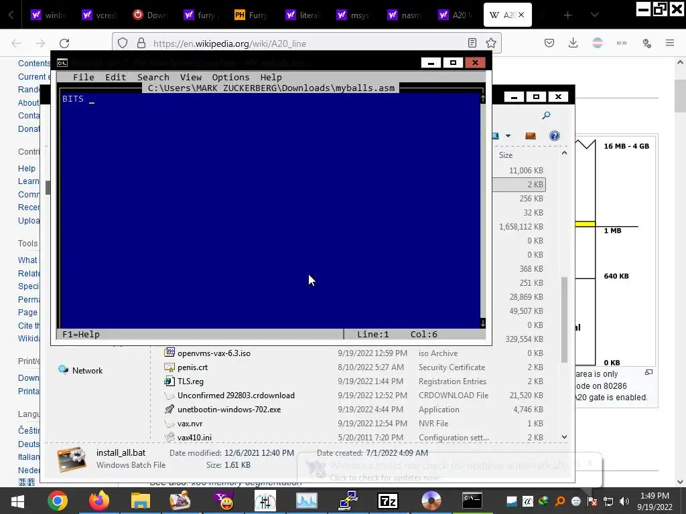Open the Windows Start menu

pos(18,501)
